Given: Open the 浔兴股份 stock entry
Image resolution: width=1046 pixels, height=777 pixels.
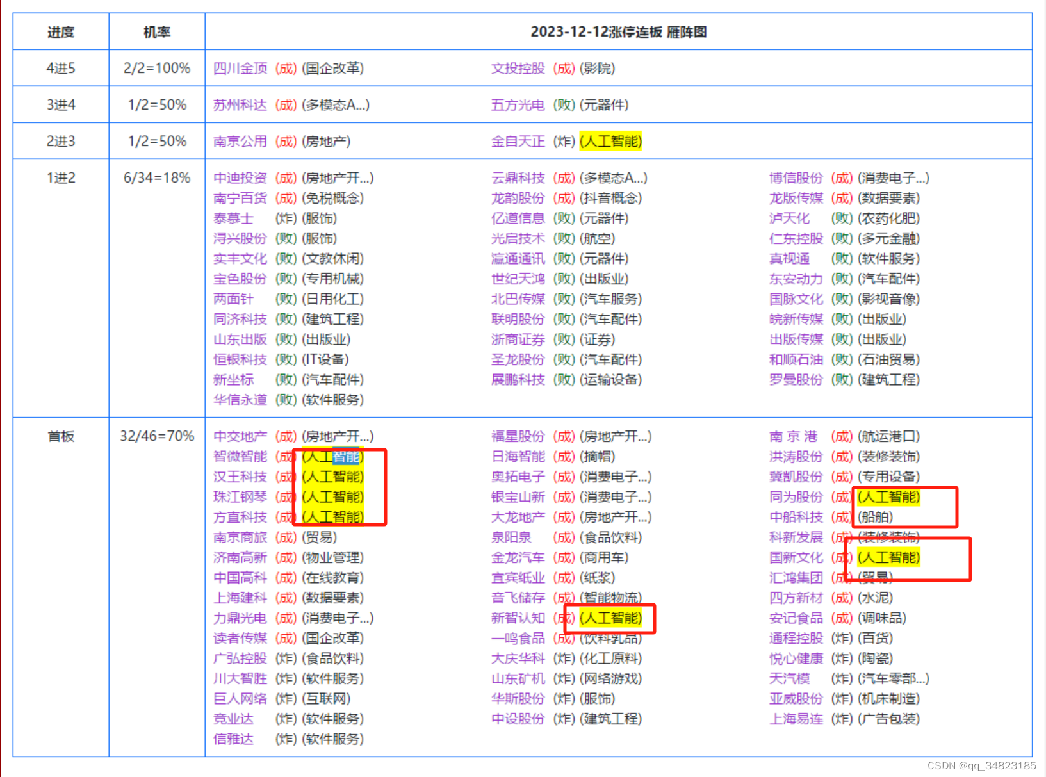Looking at the screenshot, I should pyautogui.click(x=240, y=239).
